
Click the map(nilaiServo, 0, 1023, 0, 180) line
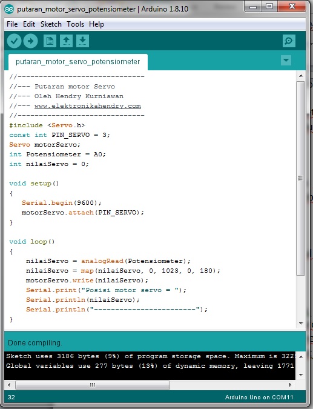click(123, 270)
